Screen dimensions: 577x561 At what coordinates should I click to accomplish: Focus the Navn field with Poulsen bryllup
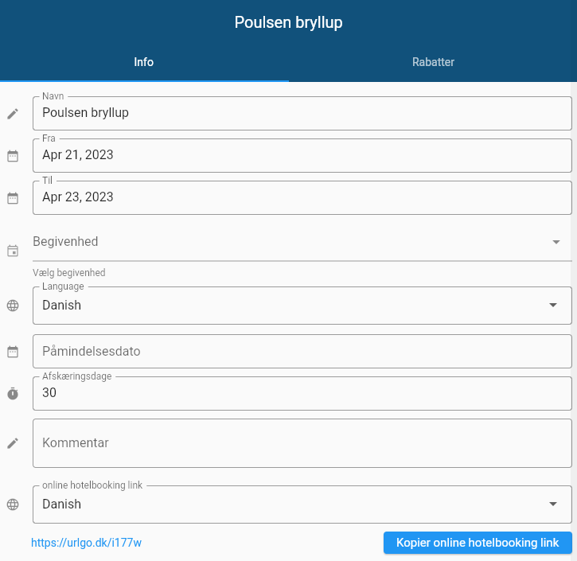(302, 113)
